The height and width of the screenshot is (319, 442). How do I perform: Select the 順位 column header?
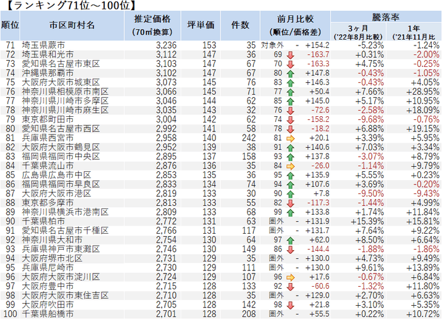tap(10, 26)
